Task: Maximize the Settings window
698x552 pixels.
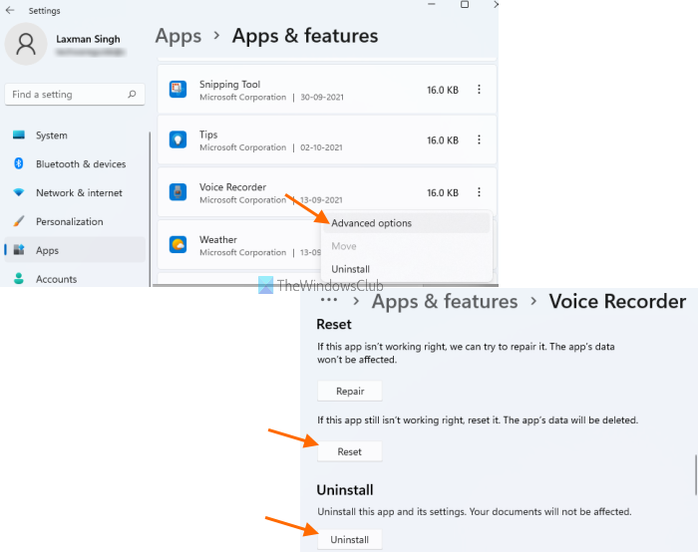Action: [465, 4]
